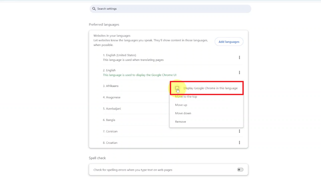Select the Azerbaijani language entry
The image size is (321, 179).
[112, 109]
